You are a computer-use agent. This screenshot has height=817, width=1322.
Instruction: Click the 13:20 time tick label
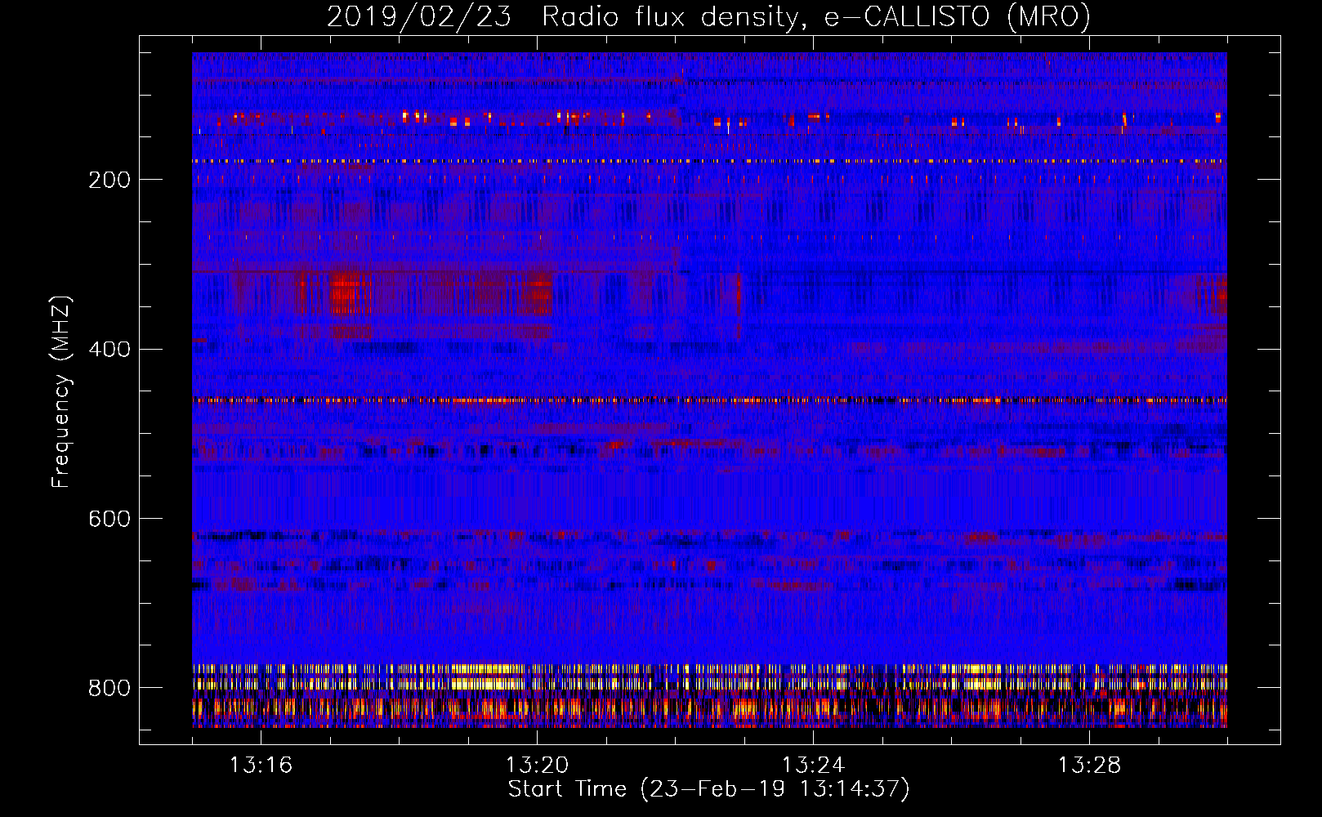click(537, 765)
